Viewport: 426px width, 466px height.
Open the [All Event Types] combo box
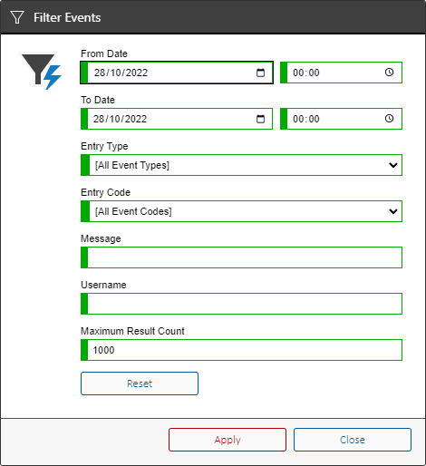click(241, 165)
